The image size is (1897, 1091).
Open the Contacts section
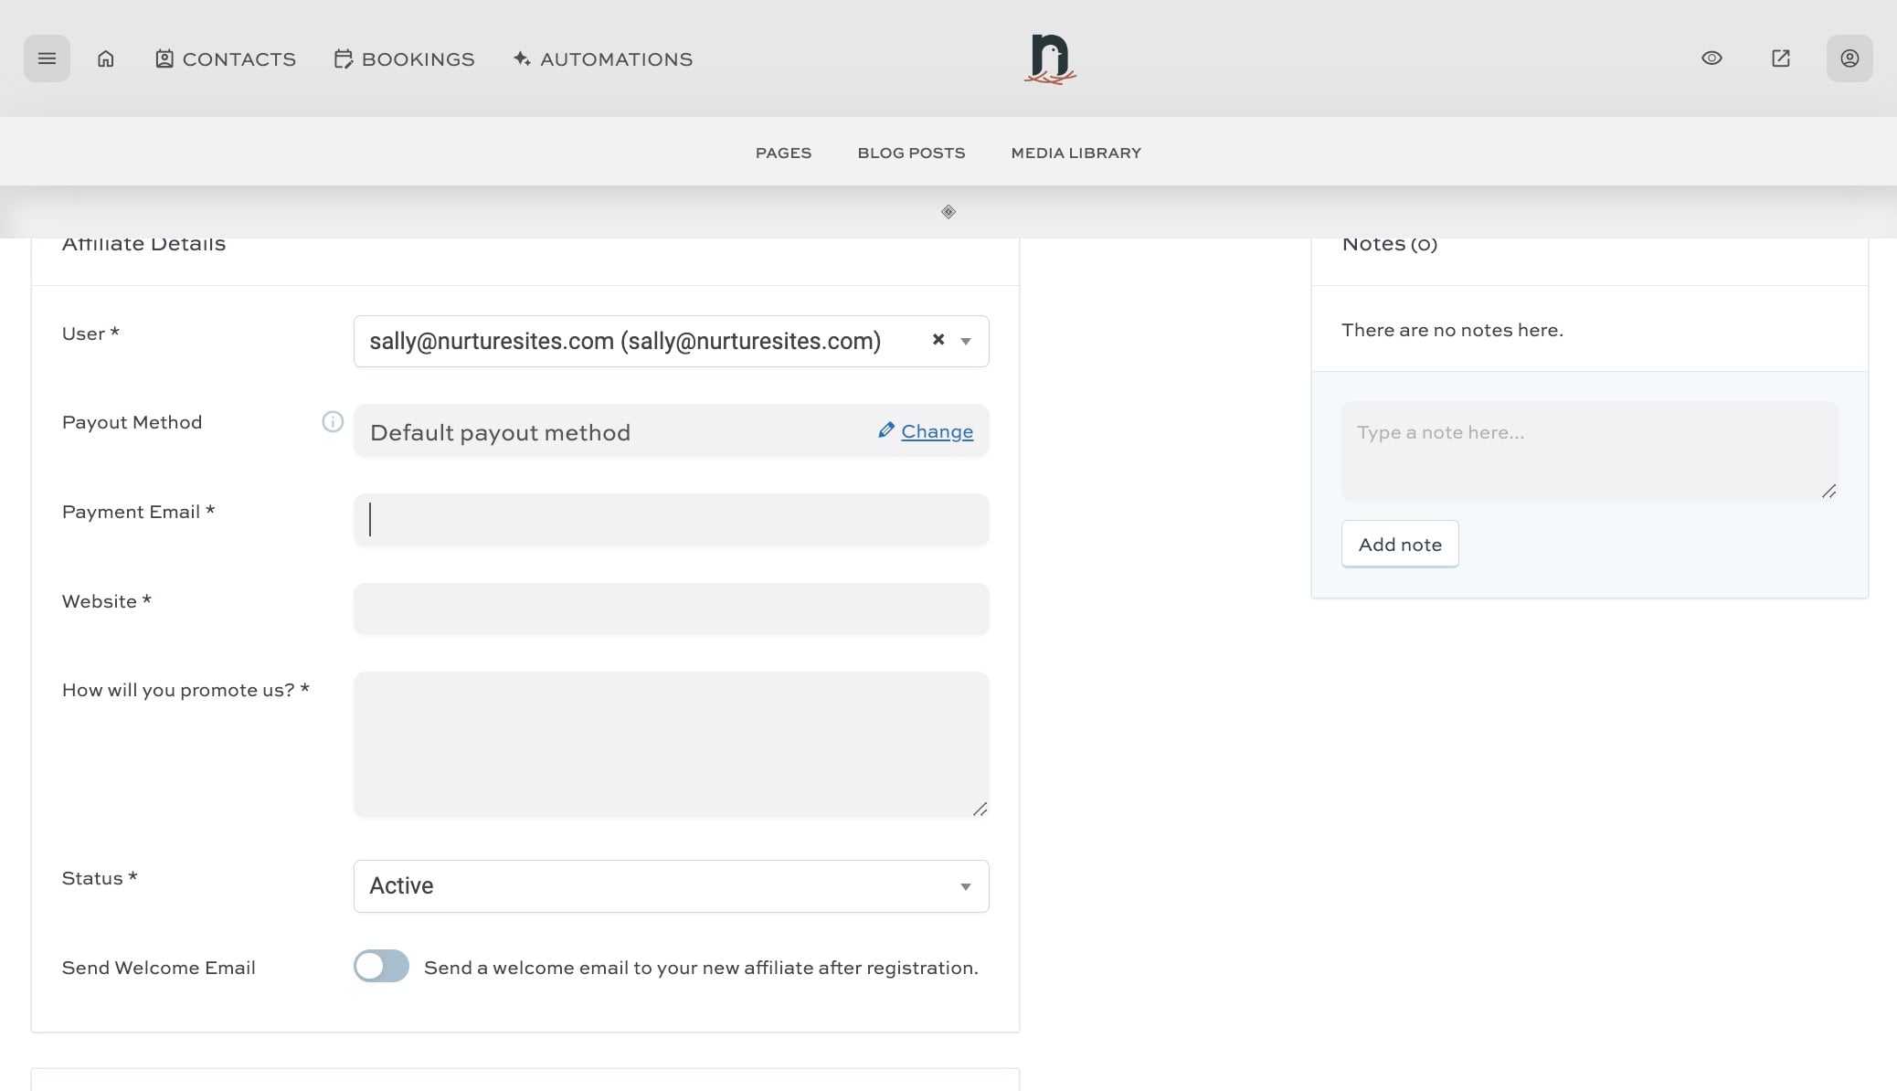coord(225,58)
